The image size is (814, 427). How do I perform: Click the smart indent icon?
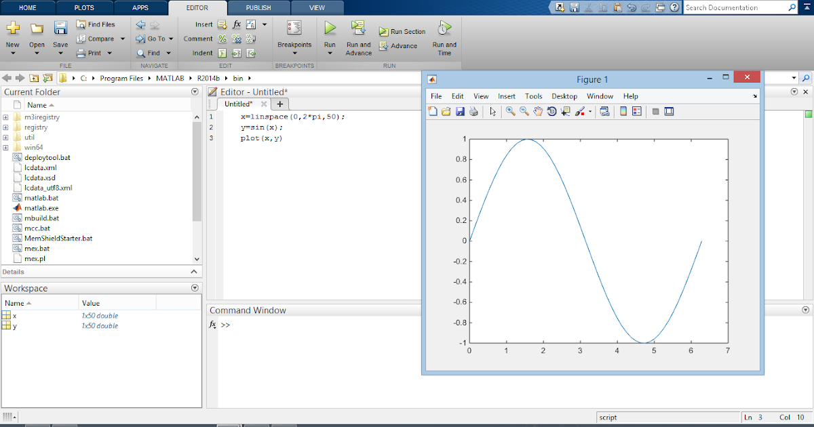pos(222,53)
